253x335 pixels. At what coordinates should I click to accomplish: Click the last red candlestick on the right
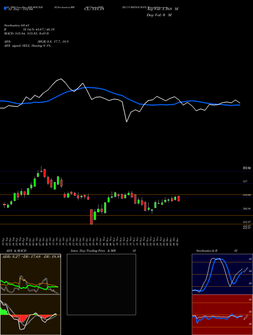point(179,198)
